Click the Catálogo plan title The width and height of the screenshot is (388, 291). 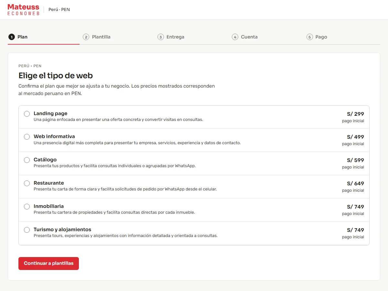click(45, 160)
